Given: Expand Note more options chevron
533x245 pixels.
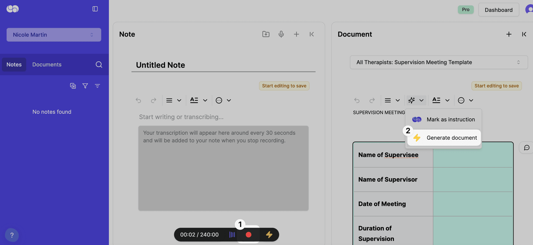Looking at the screenshot, I should (x=229, y=100).
